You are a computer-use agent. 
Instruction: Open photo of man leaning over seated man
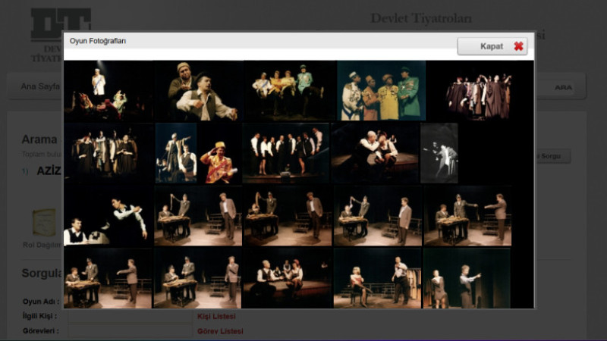108,216
